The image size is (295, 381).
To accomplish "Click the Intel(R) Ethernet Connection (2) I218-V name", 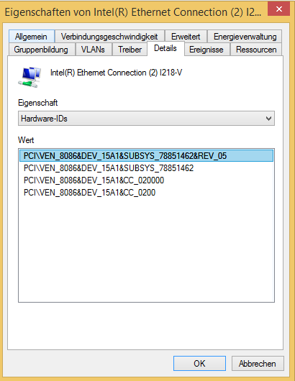I will click(x=116, y=73).
